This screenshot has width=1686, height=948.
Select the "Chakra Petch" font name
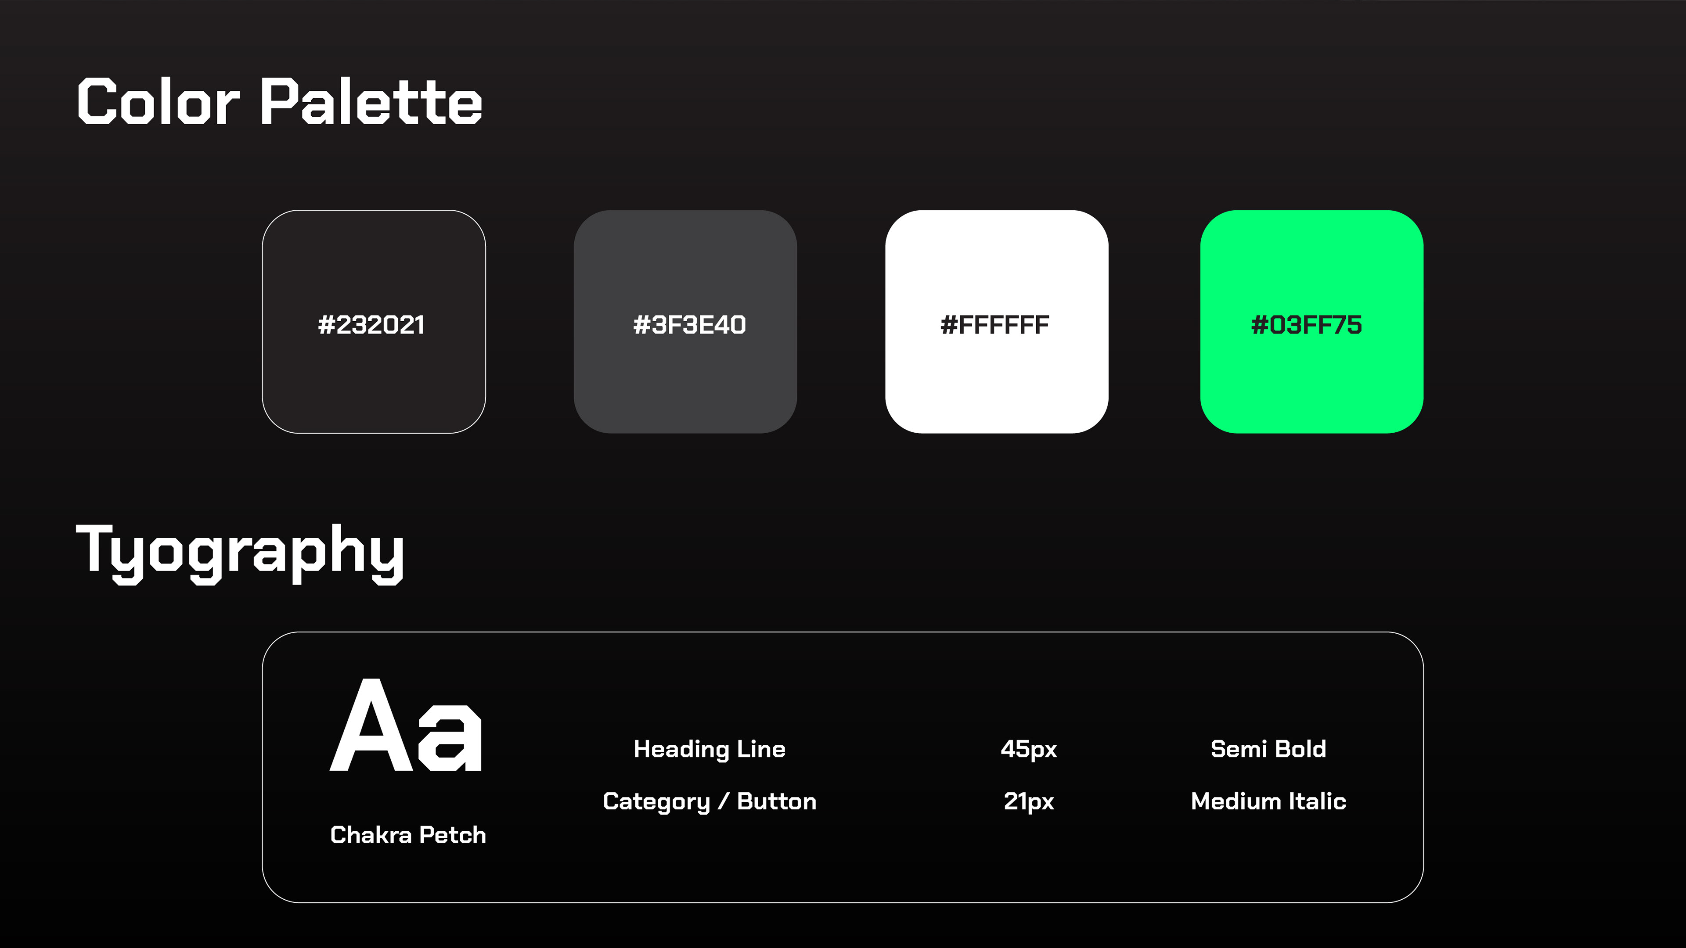[408, 835]
